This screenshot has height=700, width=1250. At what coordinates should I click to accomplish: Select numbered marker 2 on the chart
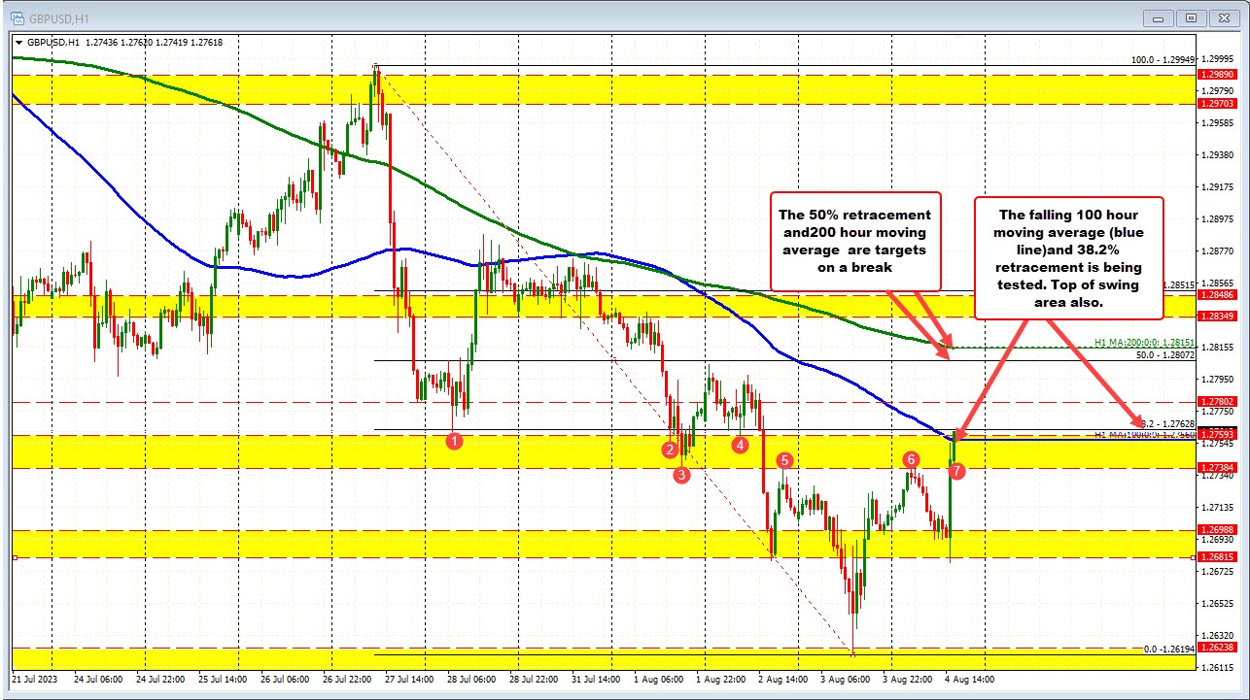tap(670, 450)
